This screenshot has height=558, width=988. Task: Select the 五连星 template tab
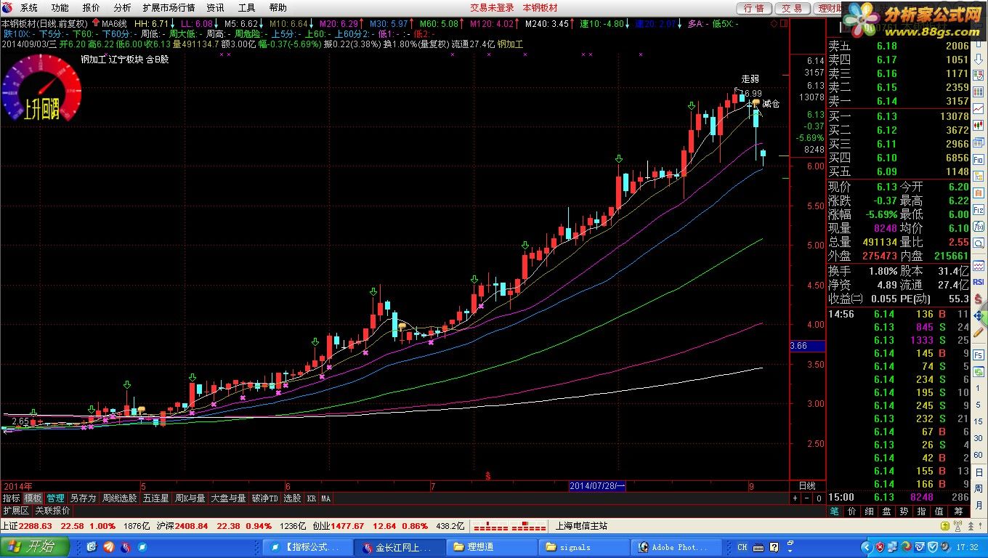[155, 498]
